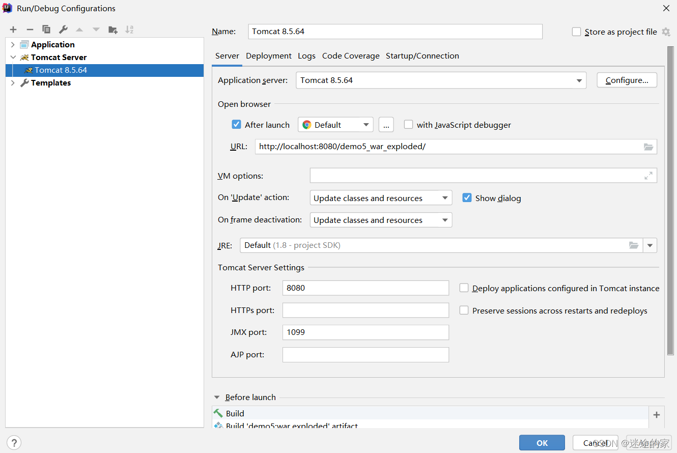Uncheck After launch checkbox
This screenshot has width=677, height=453.
pyautogui.click(x=236, y=124)
